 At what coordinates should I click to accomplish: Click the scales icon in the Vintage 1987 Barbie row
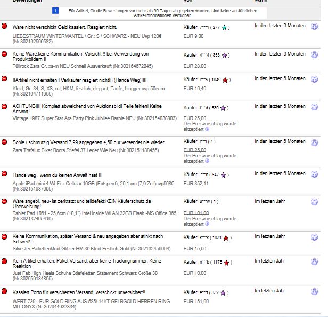click(314, 107)
